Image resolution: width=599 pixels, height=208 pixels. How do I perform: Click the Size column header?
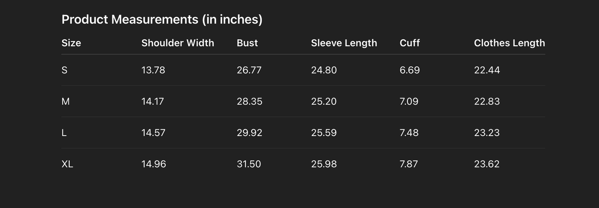point(71,43)
